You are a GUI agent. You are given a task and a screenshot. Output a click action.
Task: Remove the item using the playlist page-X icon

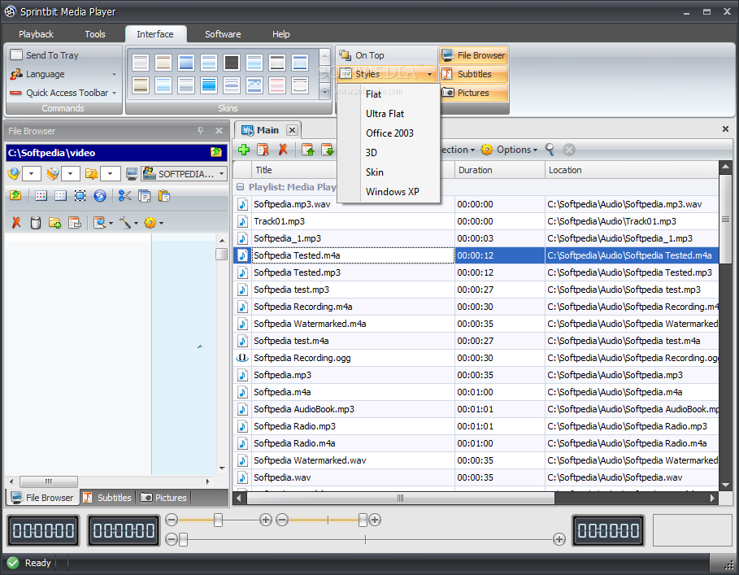coord(263,150)
